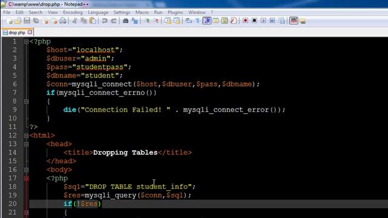This screenshot has height=218, width=388.
Task: Open the Macro menu
Action: (x=142, y=12)
